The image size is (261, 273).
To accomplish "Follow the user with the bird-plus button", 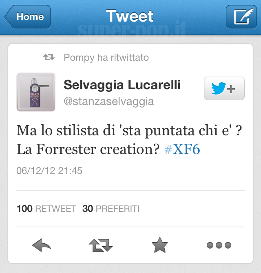I will click(224, 88).
